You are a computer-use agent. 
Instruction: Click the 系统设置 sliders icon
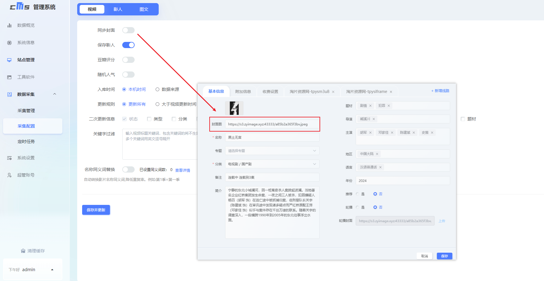9,158
